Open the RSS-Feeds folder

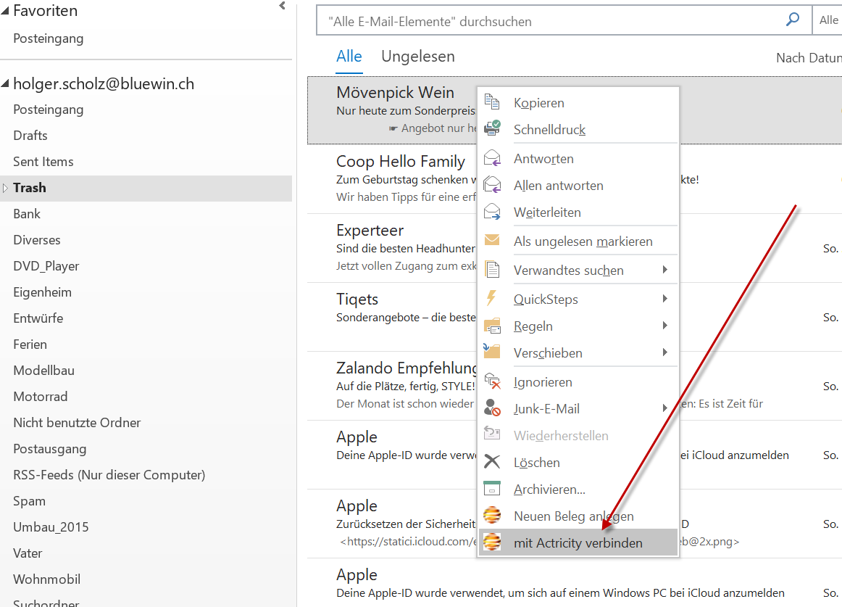pos(109,475)
